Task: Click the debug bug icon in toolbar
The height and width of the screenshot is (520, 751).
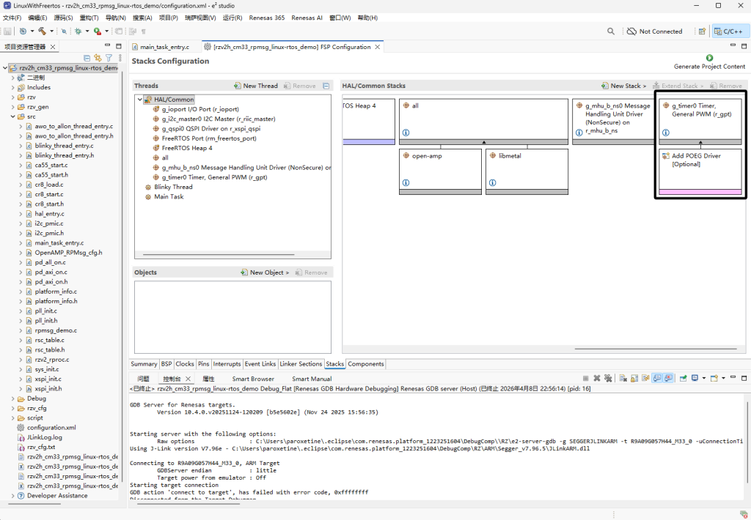Action: click(78, 31)
